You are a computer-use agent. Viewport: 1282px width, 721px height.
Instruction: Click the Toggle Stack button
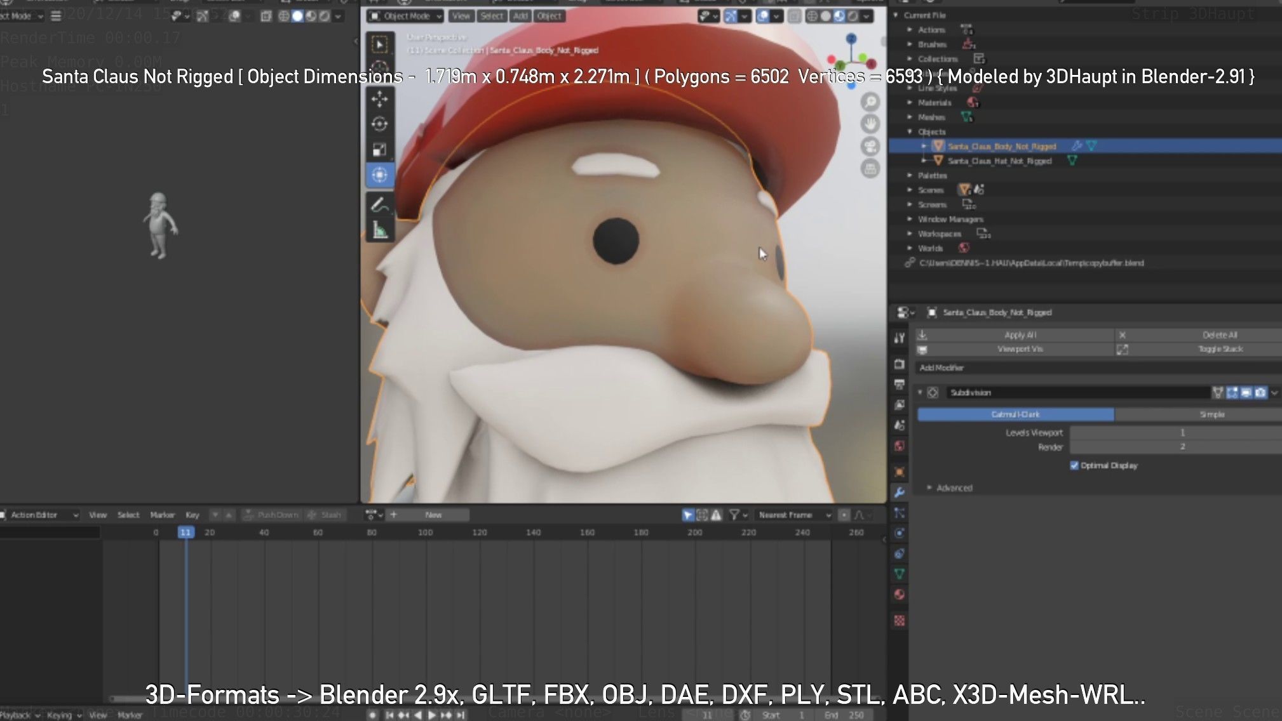pyautogui.click(x=1199, y=349)
